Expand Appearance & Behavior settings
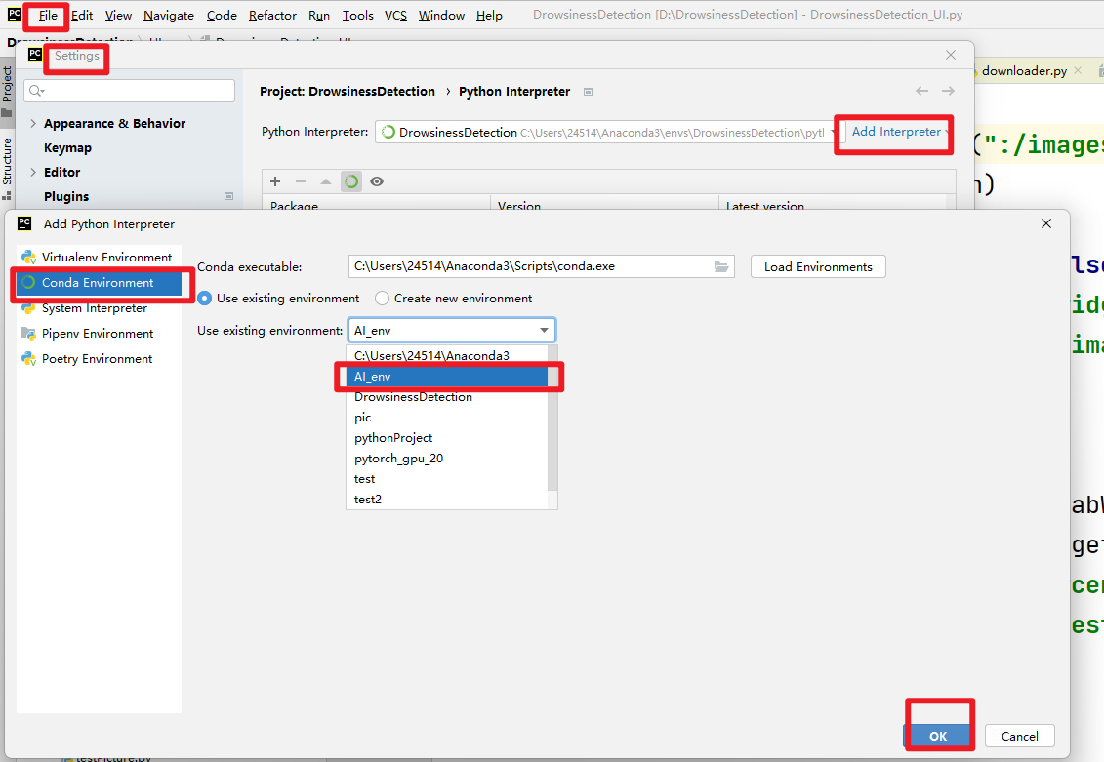The height and width of the screenshot is (762, 1104). (x=33, y=123)
